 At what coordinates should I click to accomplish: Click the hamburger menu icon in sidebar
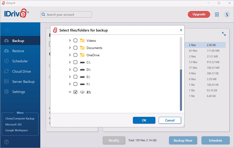click(x=7, y=30)
